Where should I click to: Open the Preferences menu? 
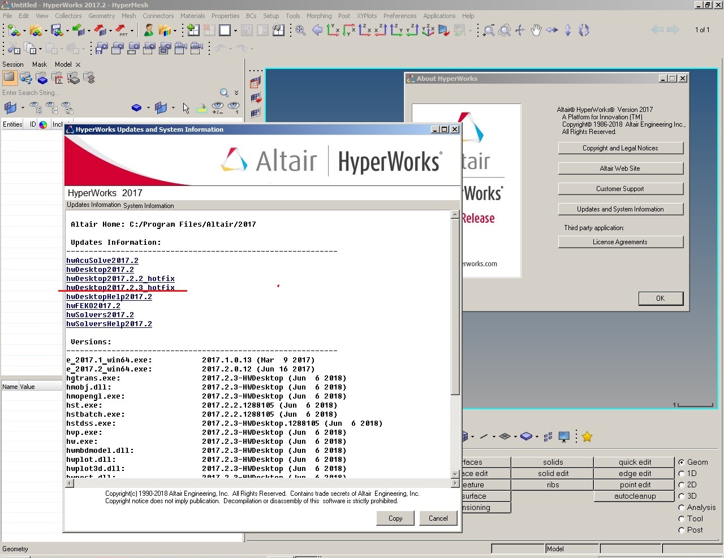point(400,16)
